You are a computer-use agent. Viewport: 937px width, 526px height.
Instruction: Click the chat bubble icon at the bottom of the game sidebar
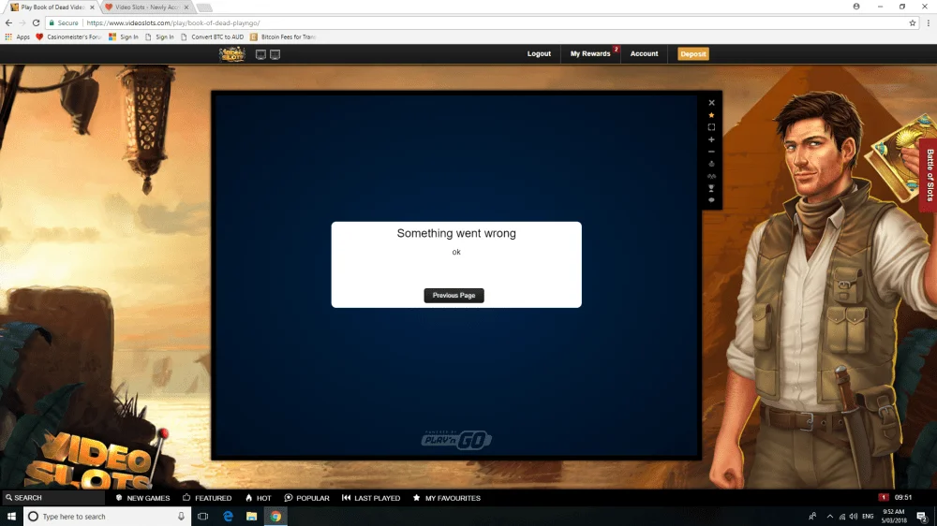point(711,200)
